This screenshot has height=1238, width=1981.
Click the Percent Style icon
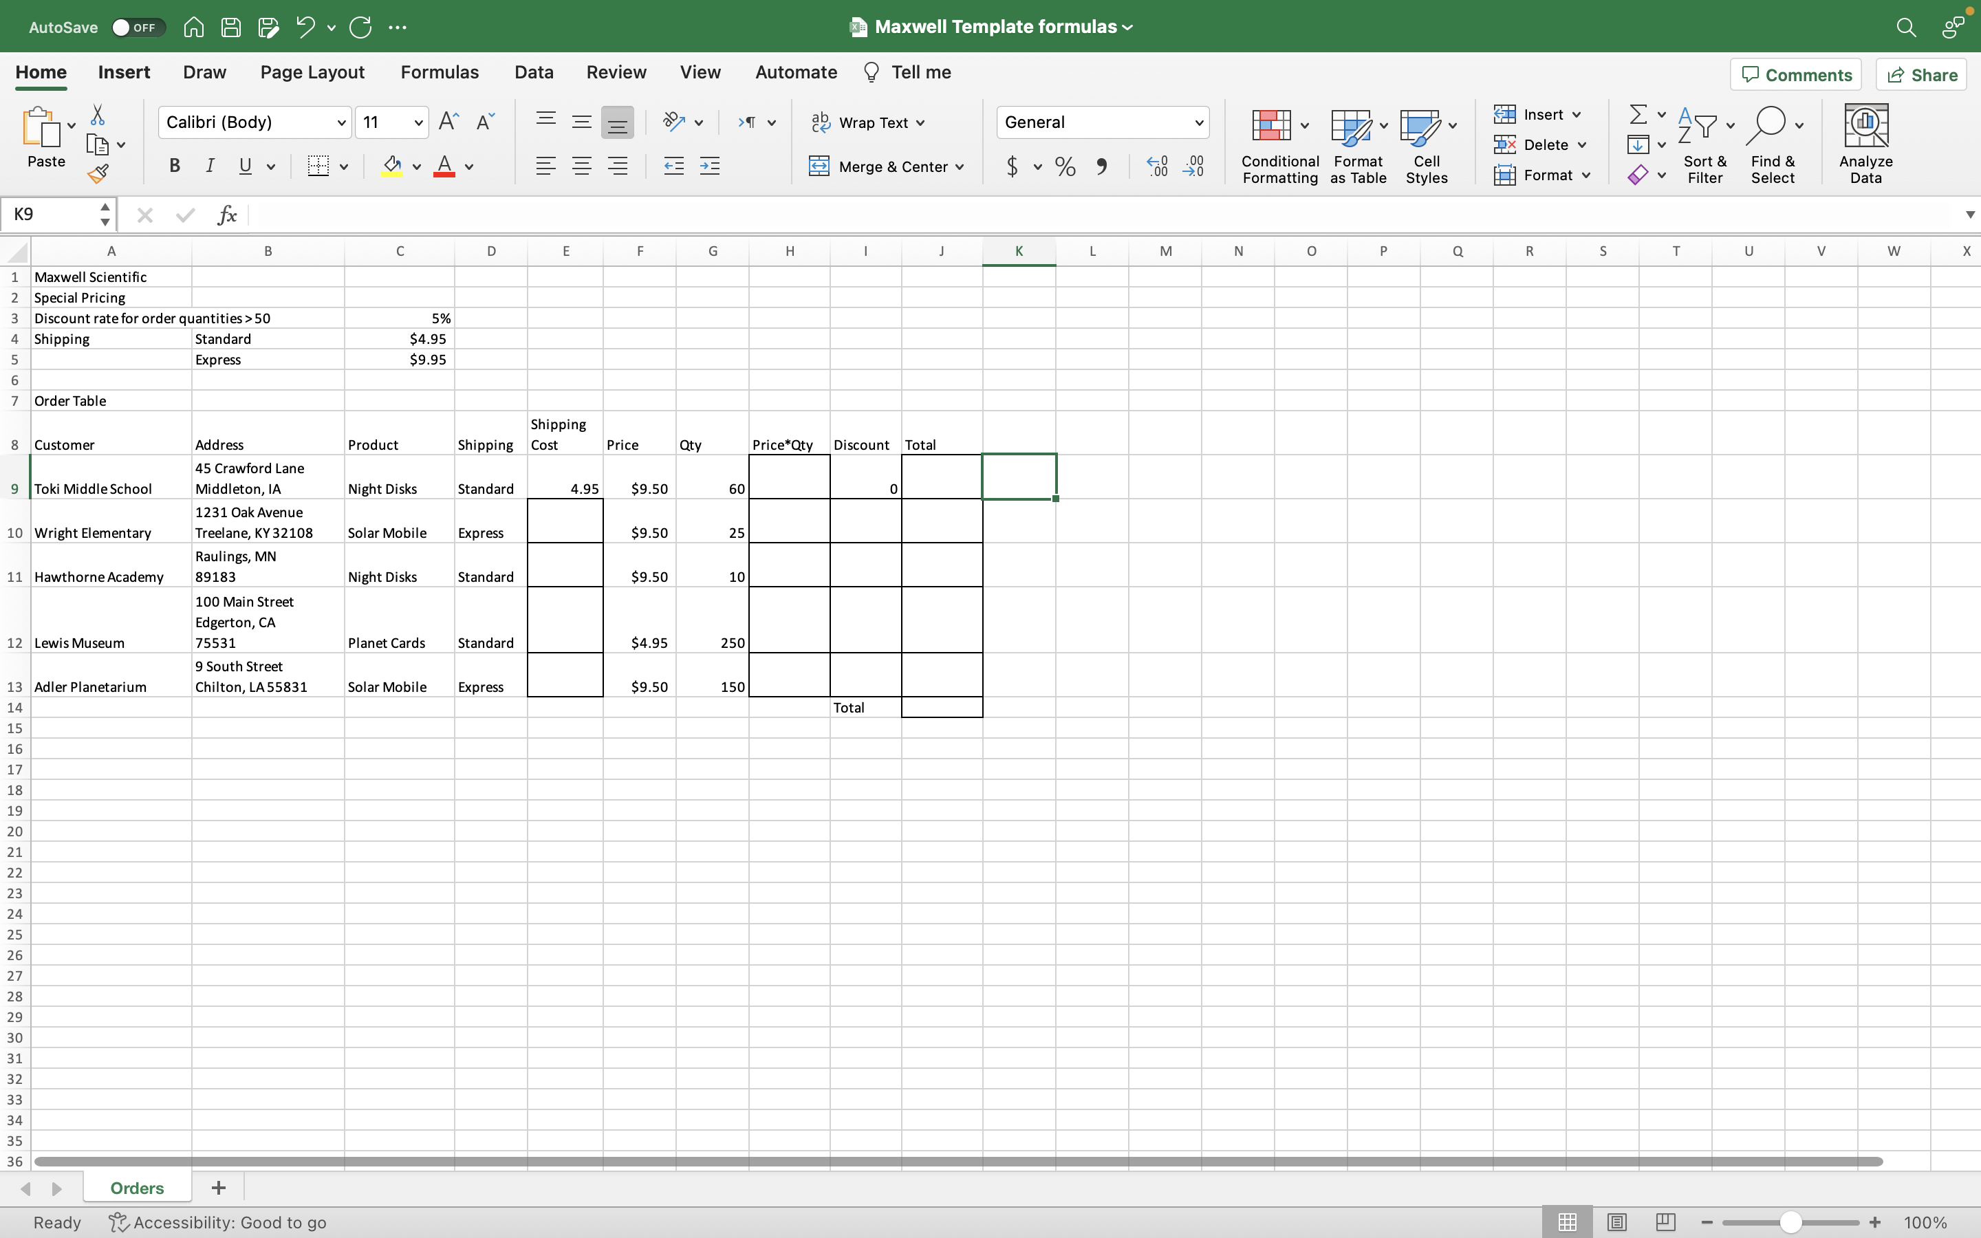pyautogui.click(x=1065, y=167)
